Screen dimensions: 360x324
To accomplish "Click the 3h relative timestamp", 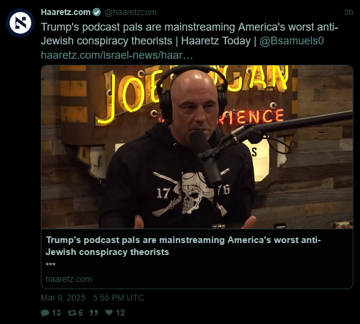I will (x=348, y=12).
